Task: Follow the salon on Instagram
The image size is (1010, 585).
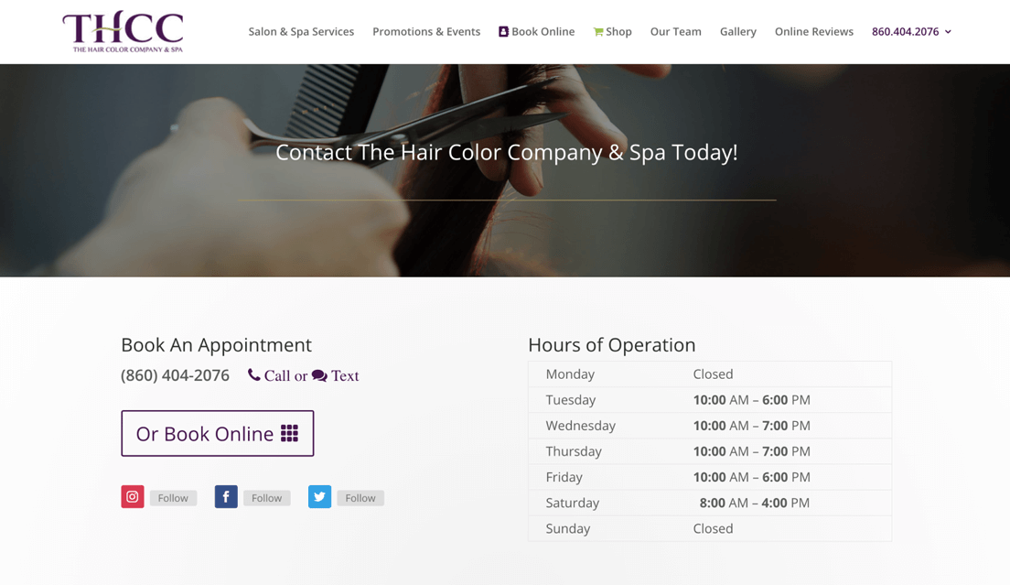Action: point(173,497)
